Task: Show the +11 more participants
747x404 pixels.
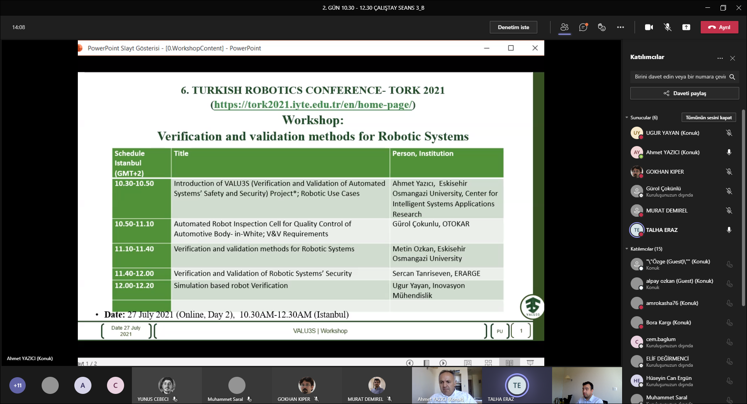Action: point(18,385)
